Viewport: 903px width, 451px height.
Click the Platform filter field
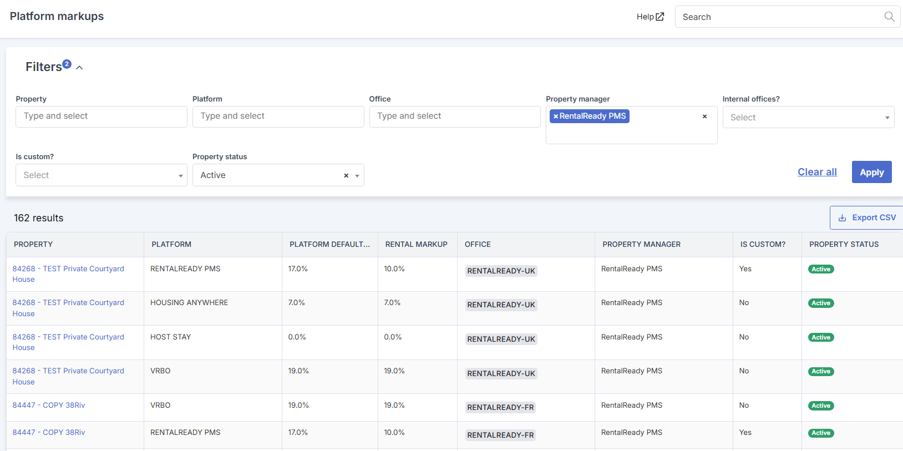278,116
